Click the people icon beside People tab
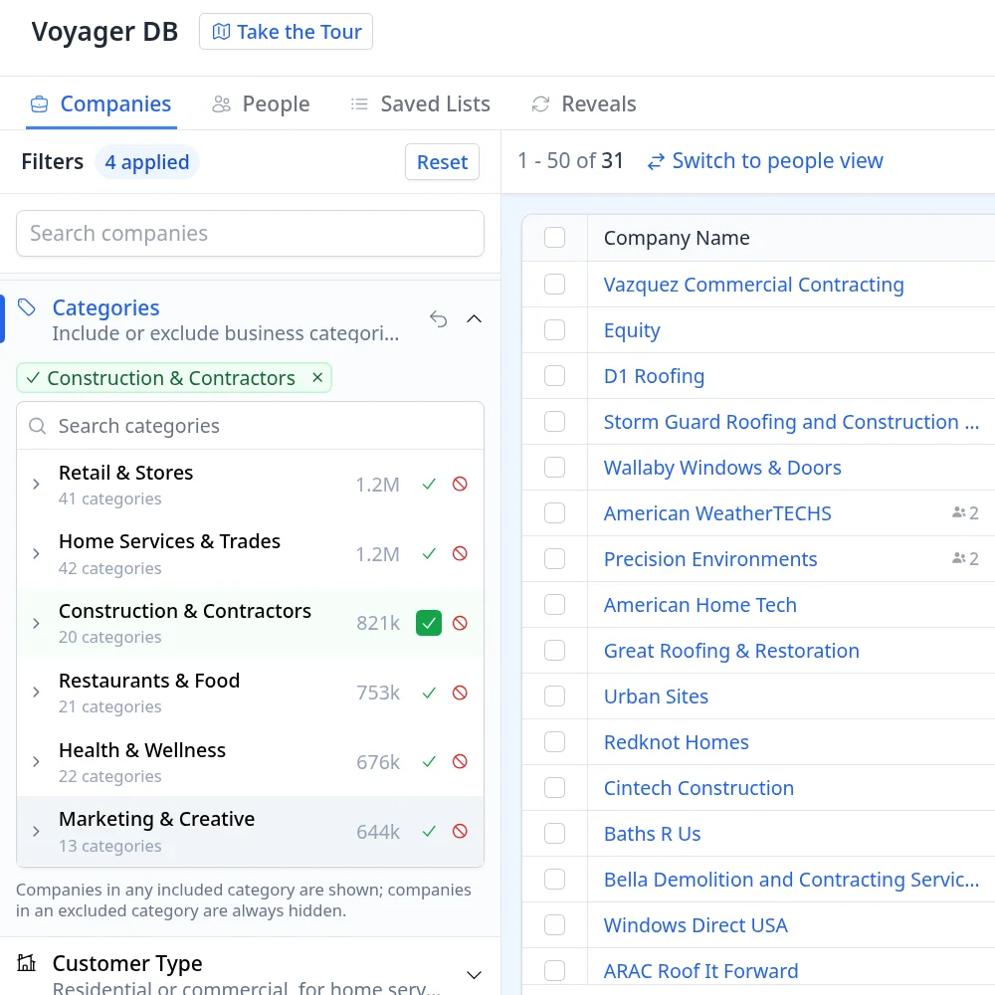995x995 pixels. click(x=221, y=104)
